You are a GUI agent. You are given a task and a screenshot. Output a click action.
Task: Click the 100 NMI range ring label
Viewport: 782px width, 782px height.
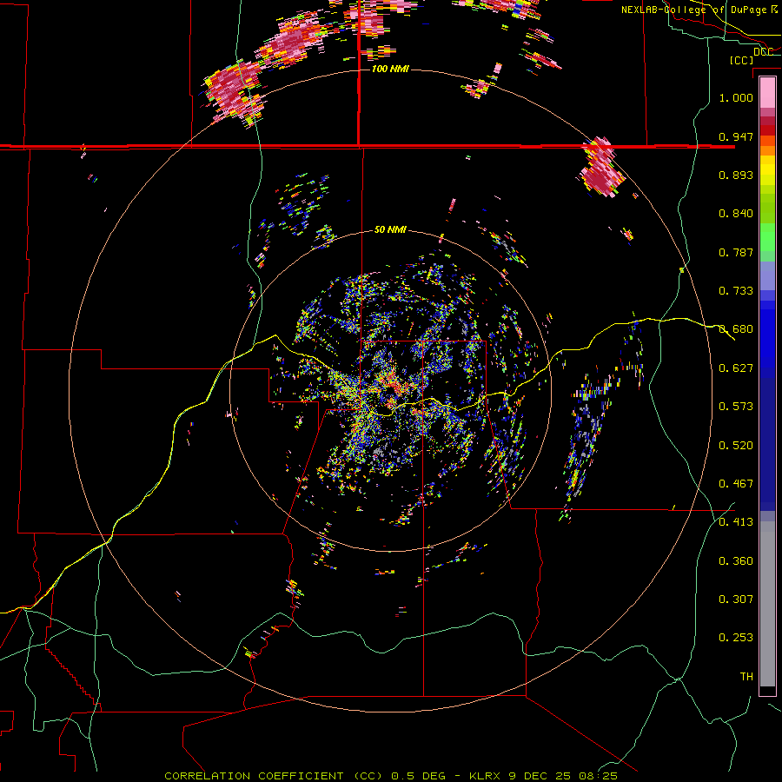point(390,69)
